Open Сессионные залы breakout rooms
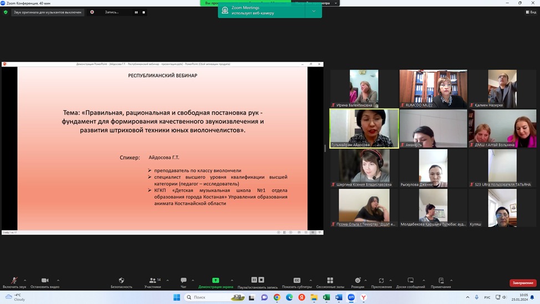Image resolution: width=540 pixels, height=304 pixels. [x=330, y=282]
